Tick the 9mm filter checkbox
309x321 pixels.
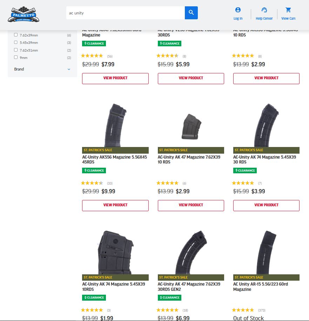tap(16, 57)
